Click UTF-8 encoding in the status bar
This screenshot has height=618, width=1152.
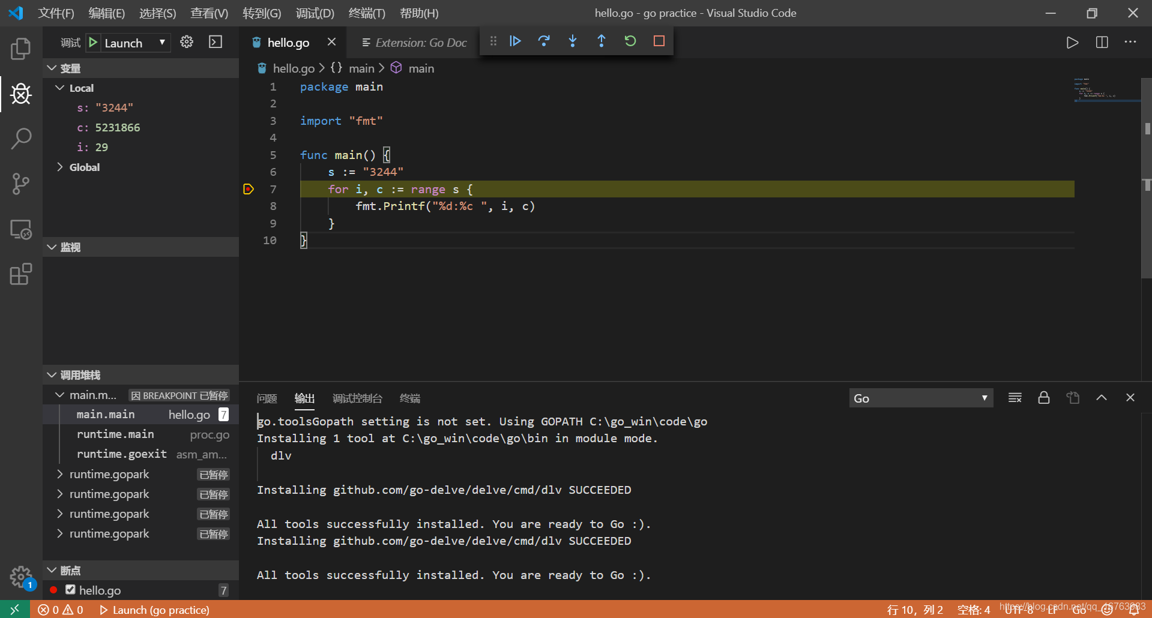[x=1019, y=610]
